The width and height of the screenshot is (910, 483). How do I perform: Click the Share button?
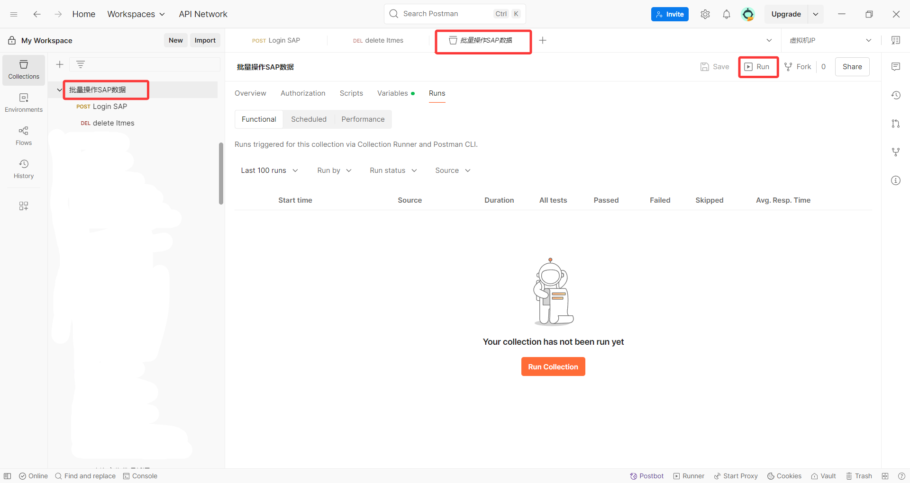click(x=852, y=67)
